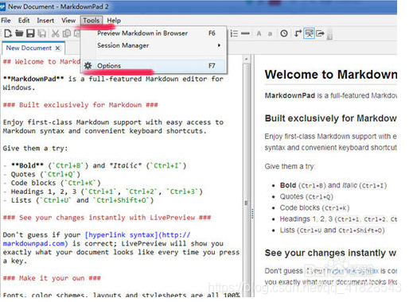Click 'See your changes instantly' preview heading
This screenshot has width=409, height=302.
(330, 253)
